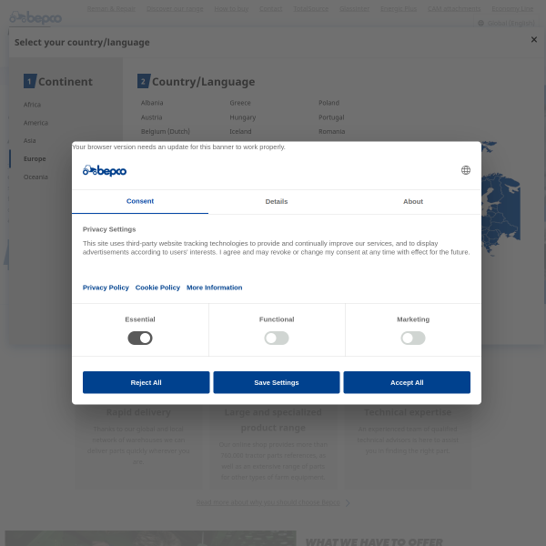Open Contact nav link

[270, 8]
